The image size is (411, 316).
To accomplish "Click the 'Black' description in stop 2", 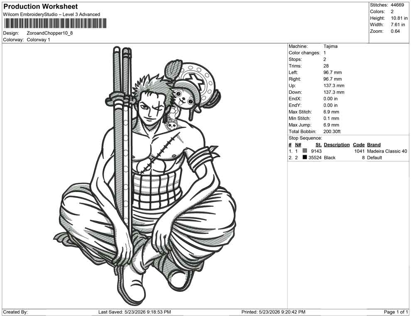I will 330,158.
